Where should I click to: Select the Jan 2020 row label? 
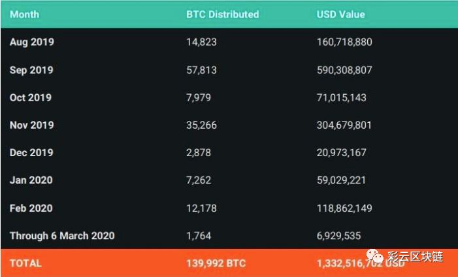click(31, 180)
